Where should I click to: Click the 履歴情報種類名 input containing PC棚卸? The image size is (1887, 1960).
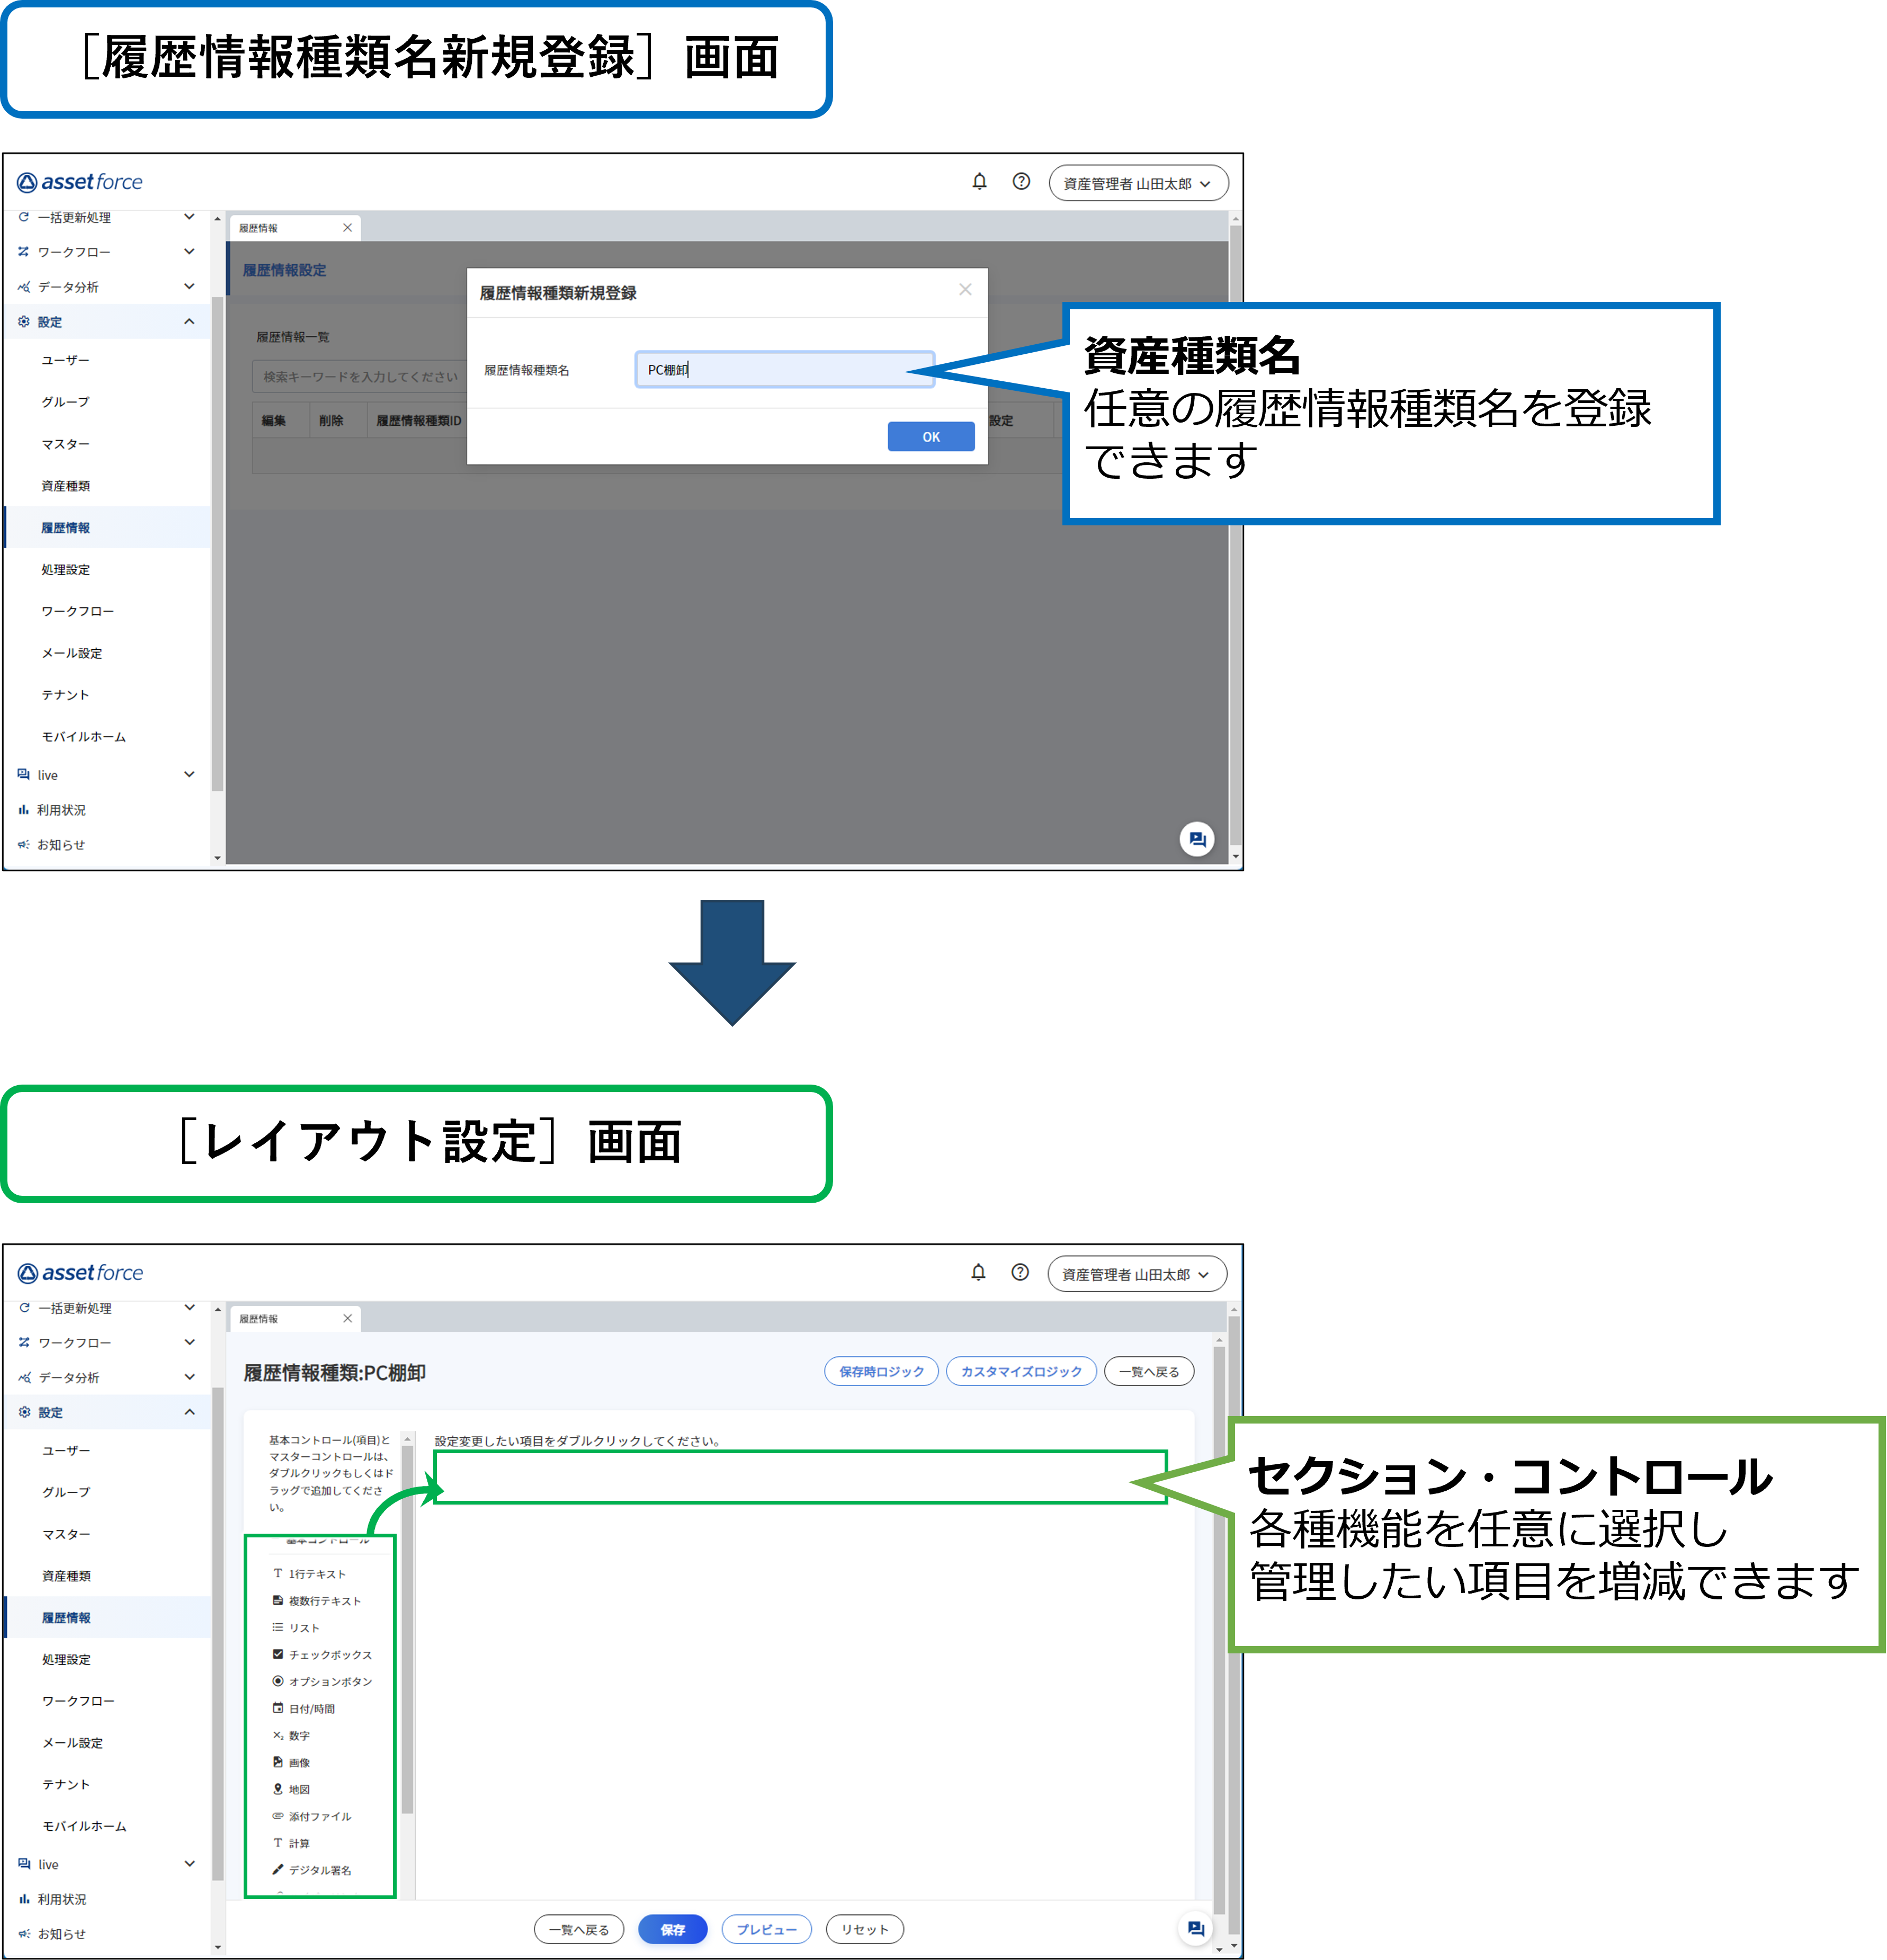pyautogui.click(x=784, y=369)
